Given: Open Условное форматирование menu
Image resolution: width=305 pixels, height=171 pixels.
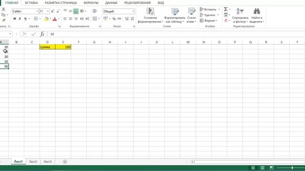Looking at the screenshot, I should (151, 16).
